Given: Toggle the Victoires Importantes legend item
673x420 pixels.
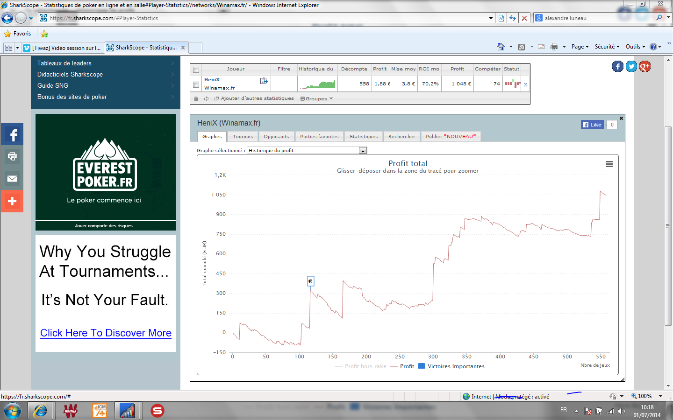Looking at the screenshot, I should click(451, 366).
